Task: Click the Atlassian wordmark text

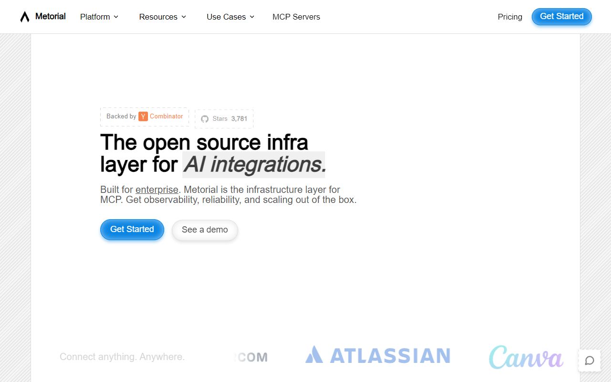Action: tap(390, 356)
